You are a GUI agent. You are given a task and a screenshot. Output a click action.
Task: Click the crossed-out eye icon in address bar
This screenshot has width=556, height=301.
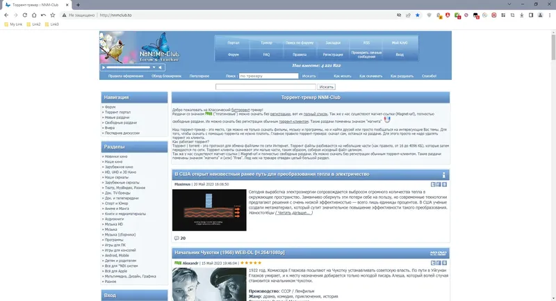399,15
